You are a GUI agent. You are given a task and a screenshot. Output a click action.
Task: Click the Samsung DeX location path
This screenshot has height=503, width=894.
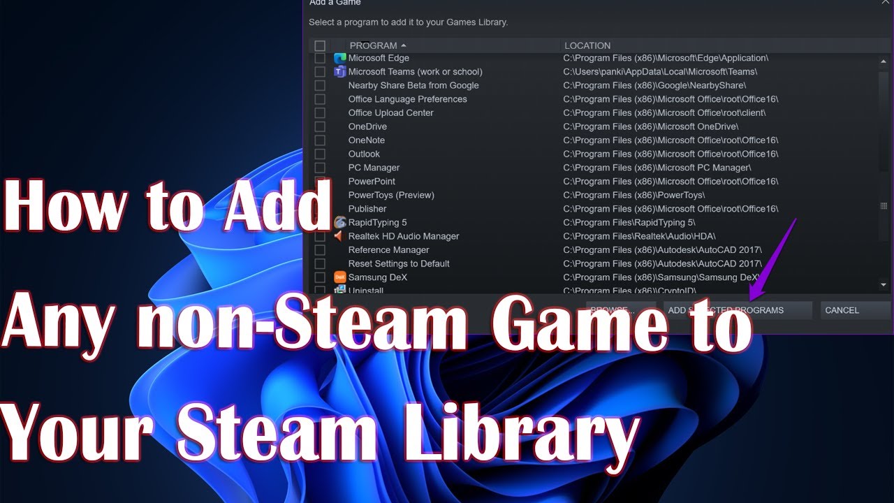[x=662, y=277]
